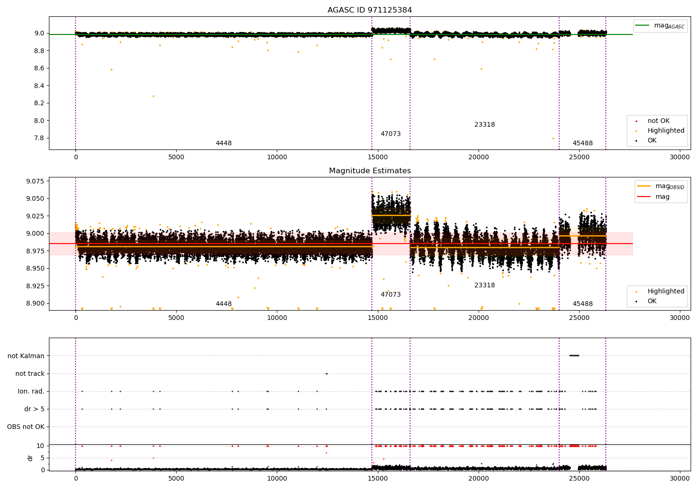Image resolution: width=699 pixels, height=489 pixels.
Task: Click the 'not OK' legend entry in top plot
Action: (x=658, y=121)
